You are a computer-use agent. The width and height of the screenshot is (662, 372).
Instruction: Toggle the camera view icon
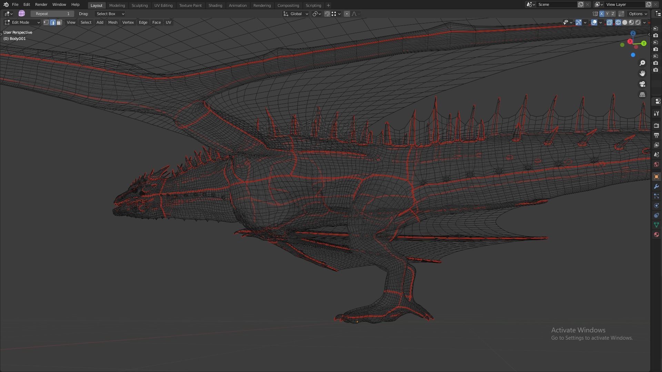point(642,84)
